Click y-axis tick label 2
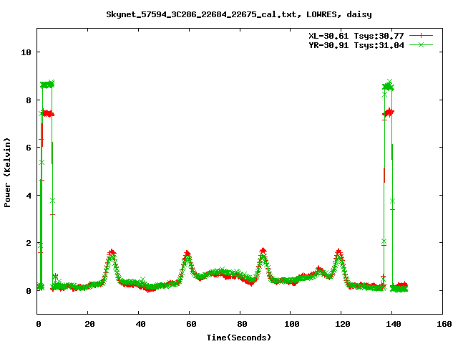 tap(29, 243)
